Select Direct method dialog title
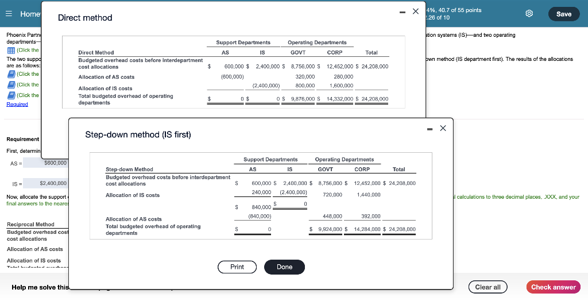The width and height of the screenshot is (588, 301). 85,18
